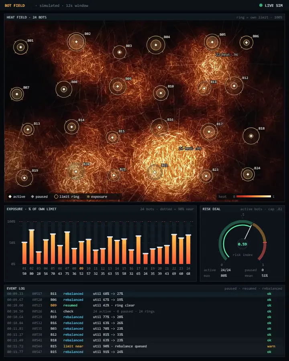The width and height of the screenshot is (289, 361).
Task: Open event #0532 B16 rebalanced row
Action: (x=144, y=323)
